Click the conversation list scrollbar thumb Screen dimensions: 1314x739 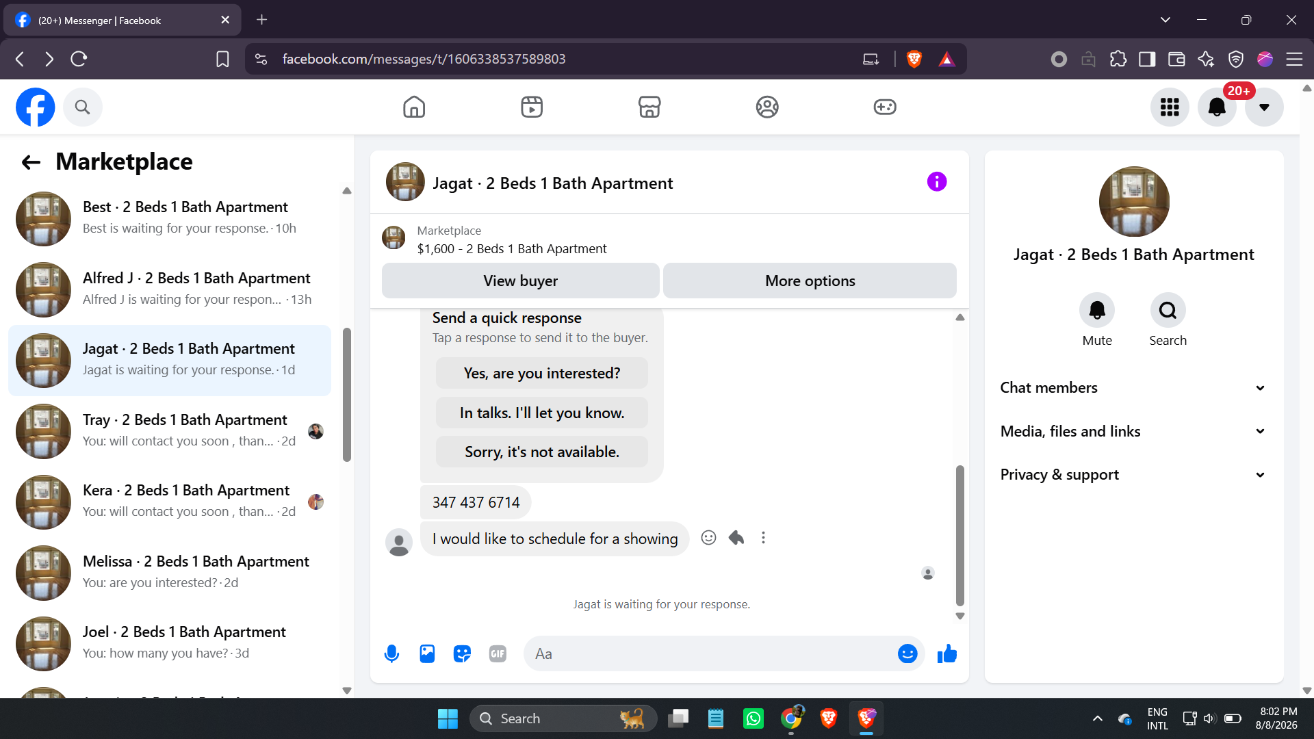(347, 395)
